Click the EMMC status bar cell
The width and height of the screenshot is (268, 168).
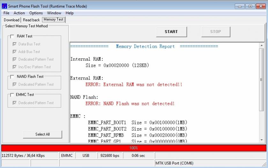coord(67,156)
